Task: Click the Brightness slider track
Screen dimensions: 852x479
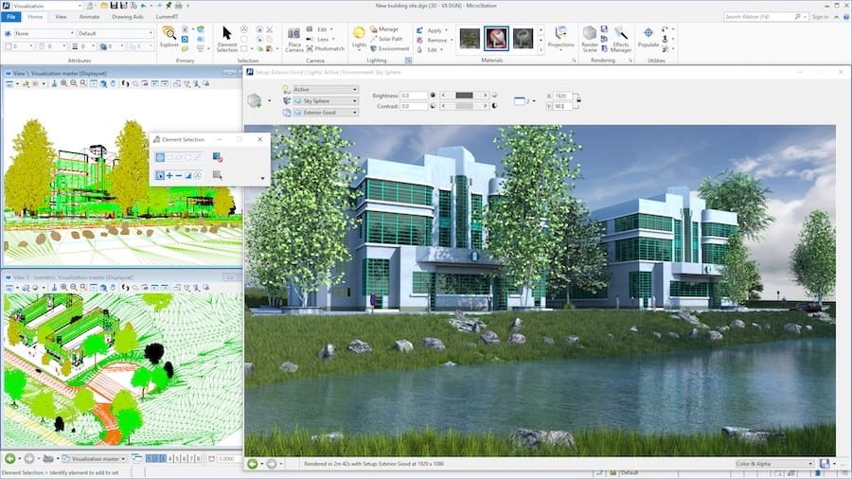Action: (464, 95)
